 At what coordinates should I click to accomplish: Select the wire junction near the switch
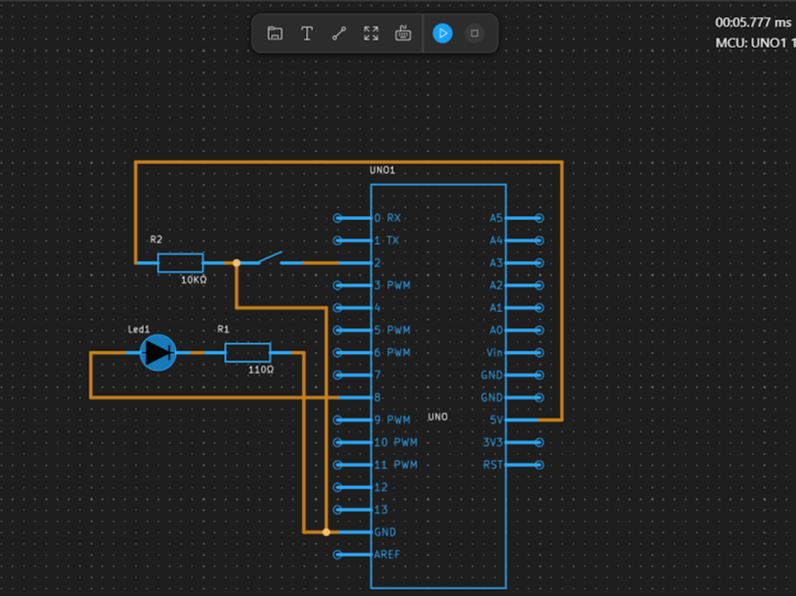236,263
